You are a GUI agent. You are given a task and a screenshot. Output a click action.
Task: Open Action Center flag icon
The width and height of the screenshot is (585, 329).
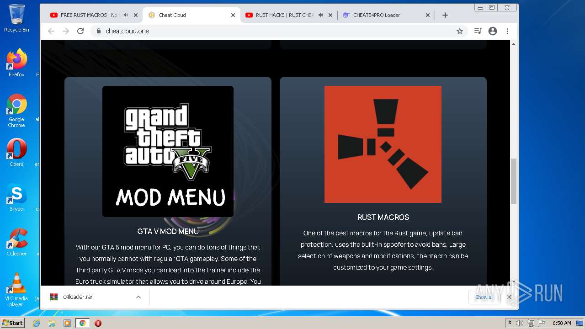pyautogui.click(x=541, y=323)
